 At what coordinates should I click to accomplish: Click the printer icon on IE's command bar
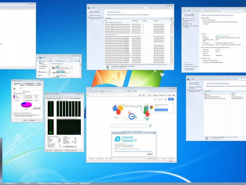pos(149,95)
